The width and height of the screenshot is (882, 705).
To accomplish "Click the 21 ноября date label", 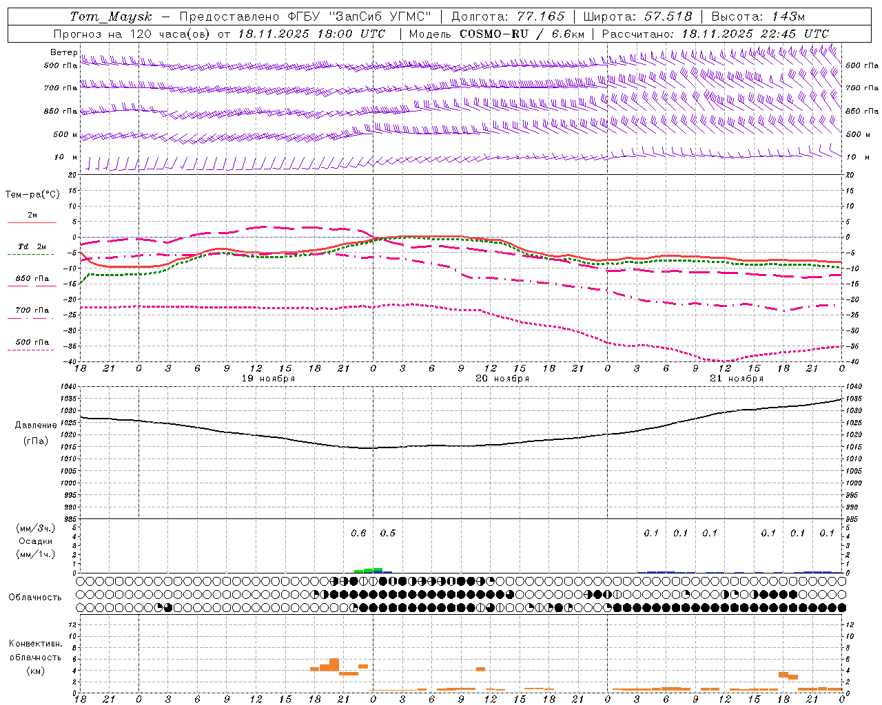I will (x=737, y=379).
